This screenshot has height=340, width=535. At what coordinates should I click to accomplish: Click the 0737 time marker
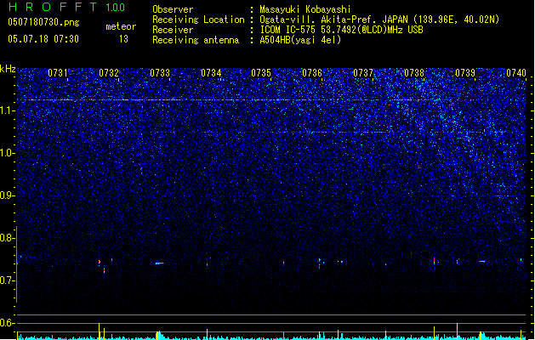pos(363,73)
